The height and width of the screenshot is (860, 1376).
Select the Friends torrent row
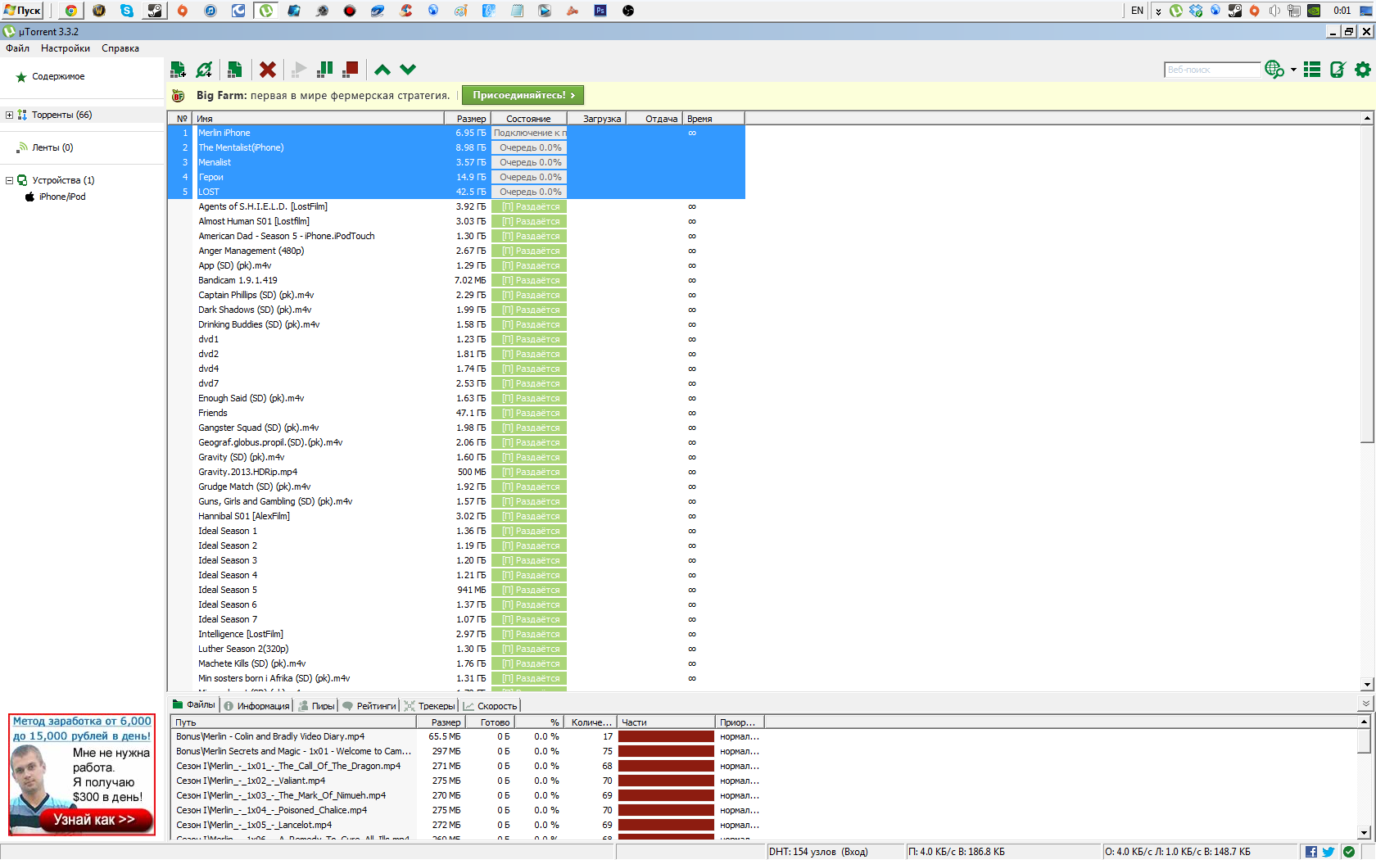[x=456, y=413]
